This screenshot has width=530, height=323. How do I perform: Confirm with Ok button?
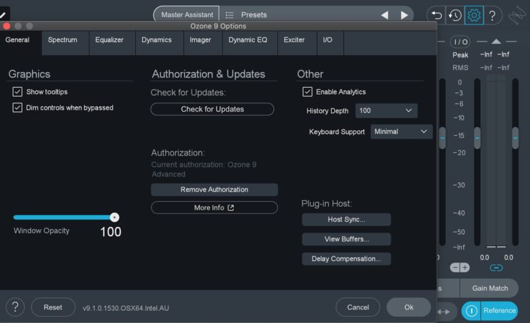tap(408, 307)
